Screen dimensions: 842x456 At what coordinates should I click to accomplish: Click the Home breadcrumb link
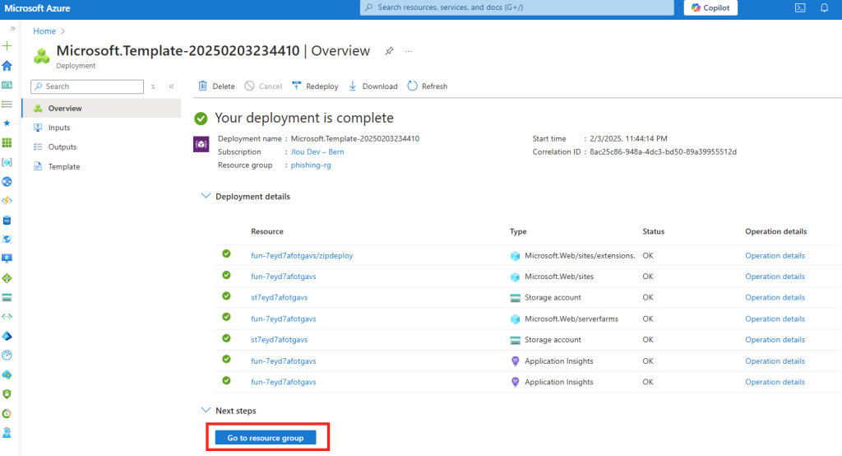pyautogui.click(x=44, y=31)
